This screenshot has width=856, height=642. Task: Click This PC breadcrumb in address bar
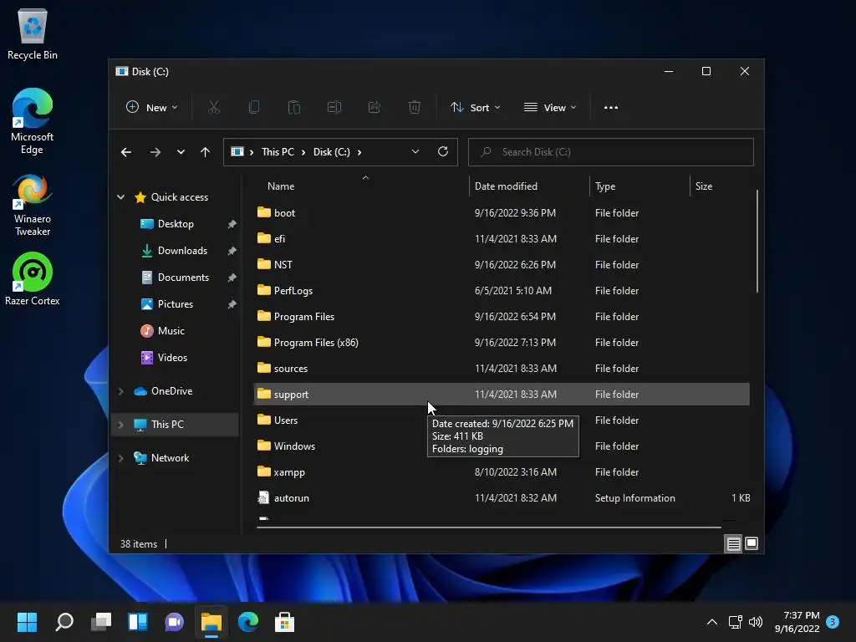[278, 152]
